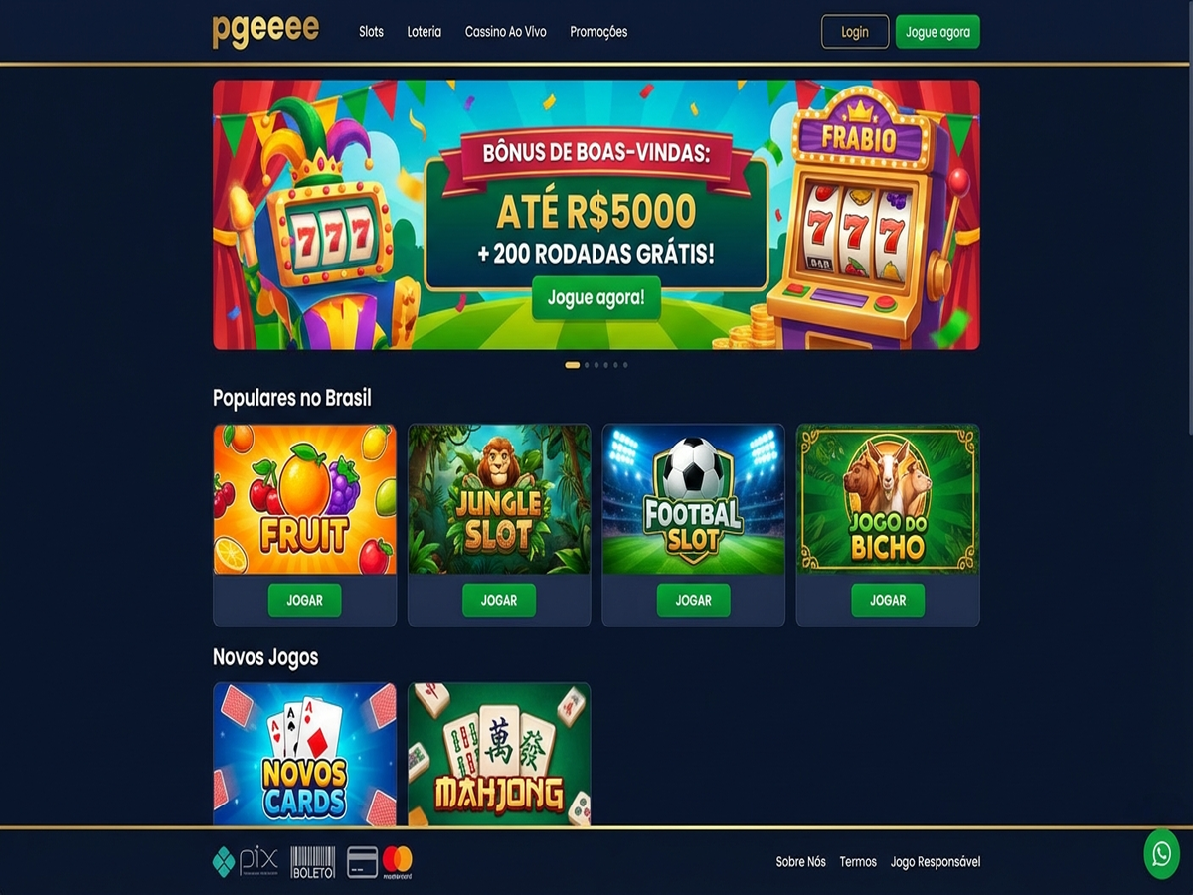Open the Sobre Nós footer link
This screenshot has height=895, width=1193.
800,862
